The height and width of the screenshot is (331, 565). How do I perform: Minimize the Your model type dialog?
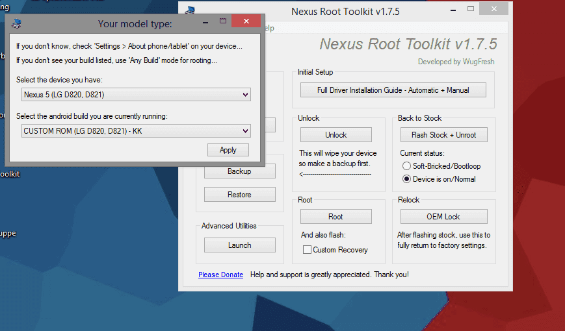pos(205,22)
